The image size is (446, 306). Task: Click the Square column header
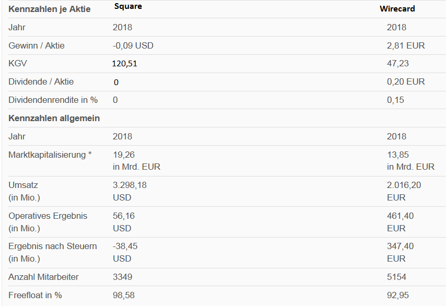128,6
